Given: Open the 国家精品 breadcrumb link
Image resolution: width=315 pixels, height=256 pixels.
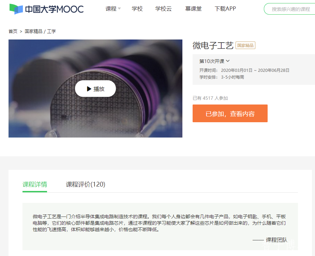Looking at the screenshot, I should (x=33, y=32).
